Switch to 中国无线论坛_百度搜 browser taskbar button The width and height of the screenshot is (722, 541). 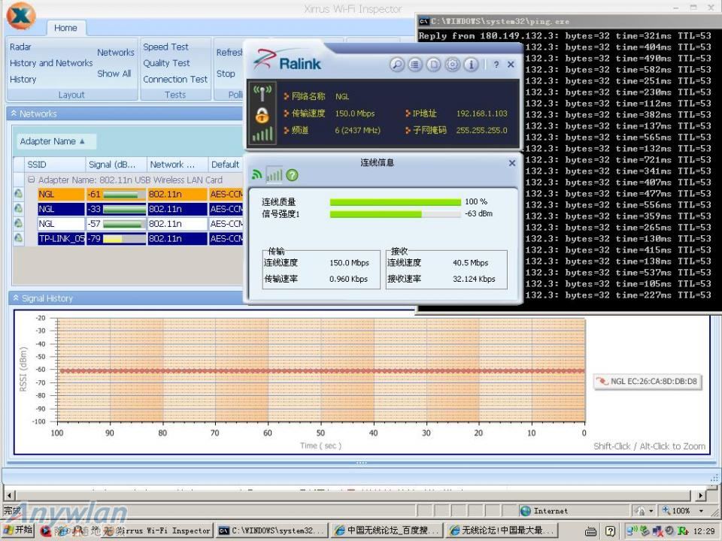[387, 531]
